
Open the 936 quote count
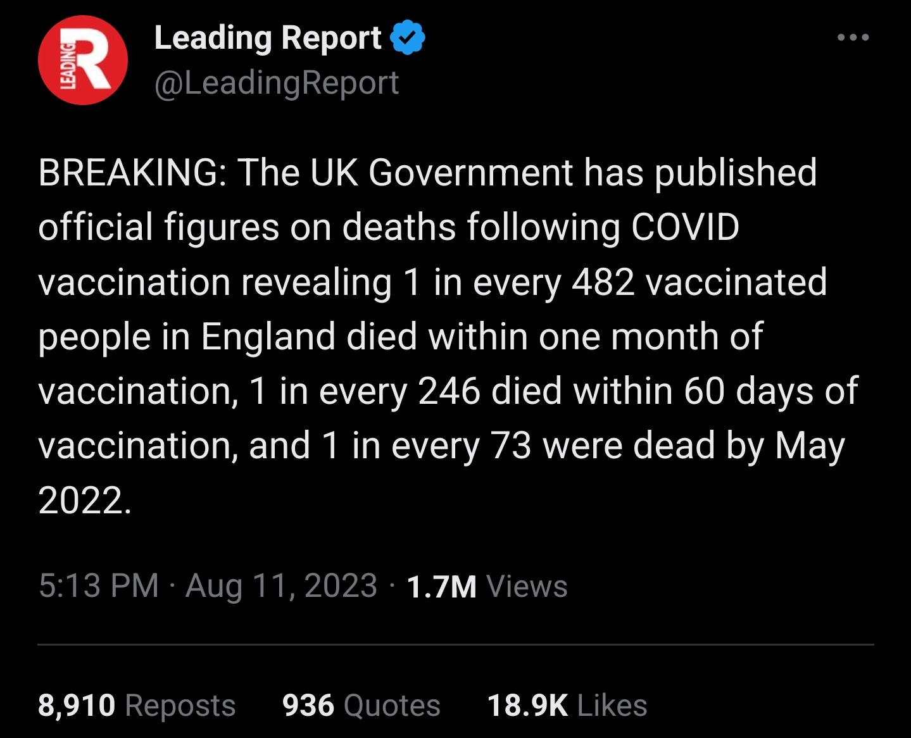tap(308, 705)
